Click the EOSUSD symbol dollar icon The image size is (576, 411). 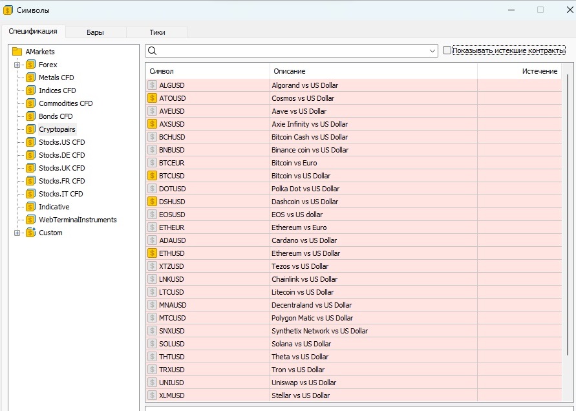[152, 215]
